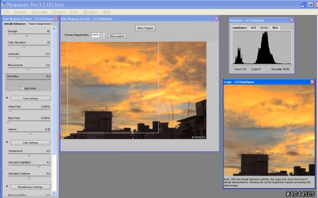
Task: Click the histogram Level 233 readout
Action: point(240,69)
